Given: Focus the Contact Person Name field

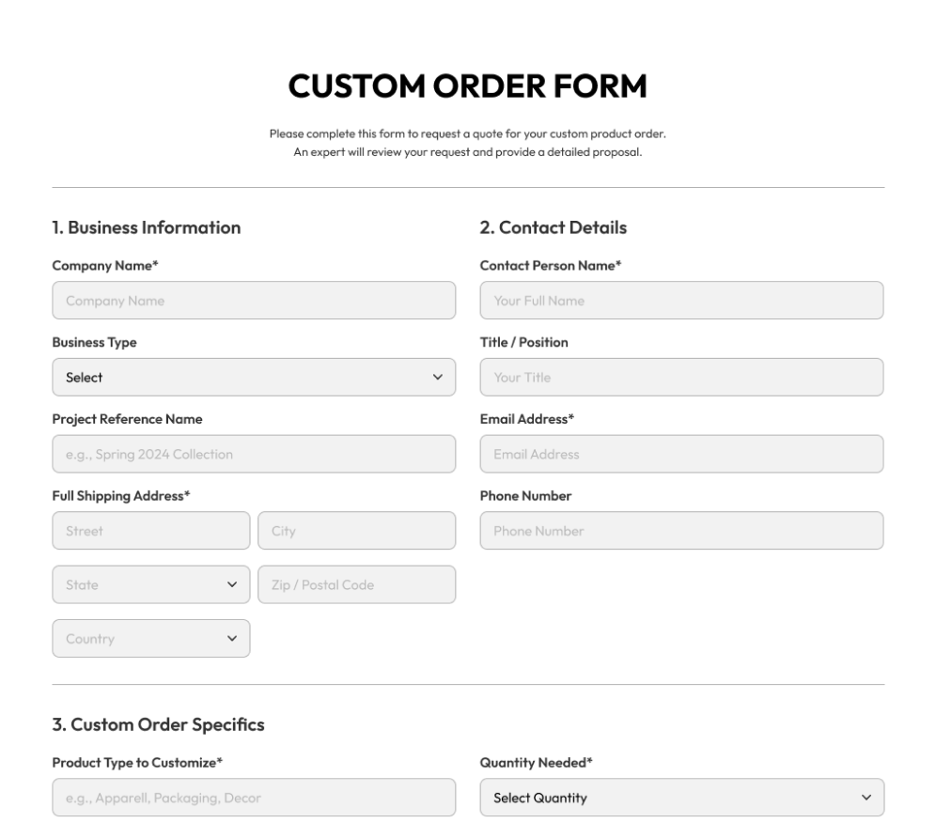Looking at the screenshot, I should point(681,301).
